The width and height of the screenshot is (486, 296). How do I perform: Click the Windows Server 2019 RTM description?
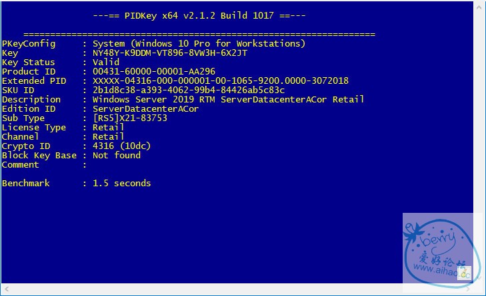(x=229, y=100)
